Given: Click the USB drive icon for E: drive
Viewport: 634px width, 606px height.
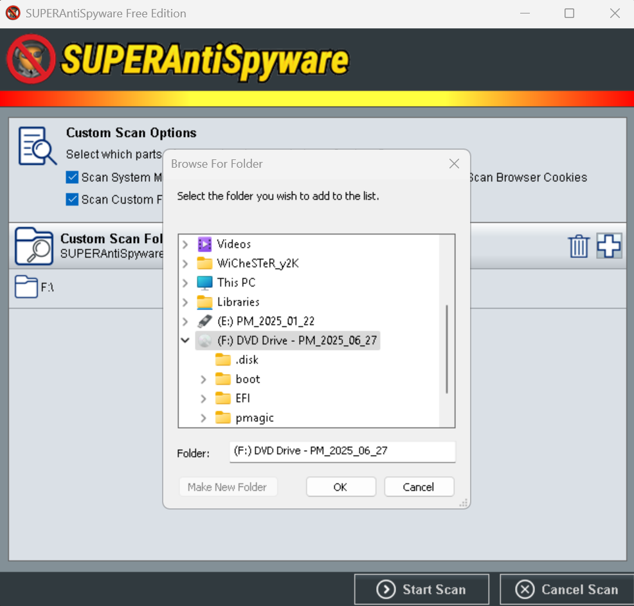Looking at the screenshot, I should point(204,321).
